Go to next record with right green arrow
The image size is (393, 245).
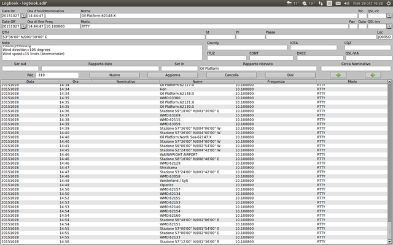click(373, 75)
